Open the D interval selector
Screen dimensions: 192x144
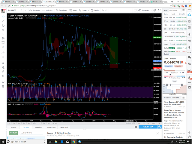pos(21,10)
